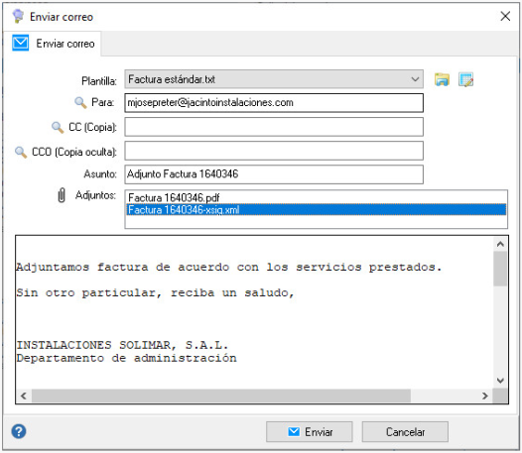
Task: Click the CCO magnifier lookup icon
Action: point(21,152)
